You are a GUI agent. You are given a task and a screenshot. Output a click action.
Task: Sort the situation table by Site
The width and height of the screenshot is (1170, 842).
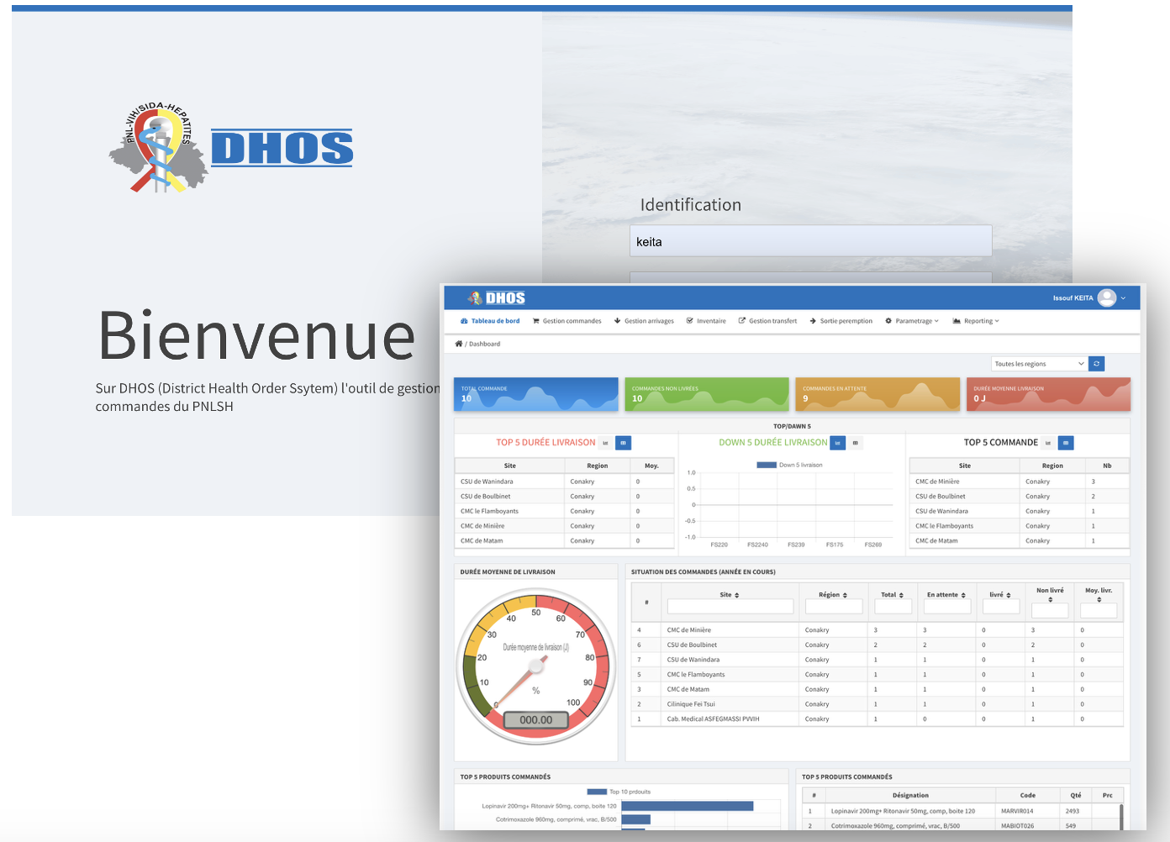[x=730, y=595]
